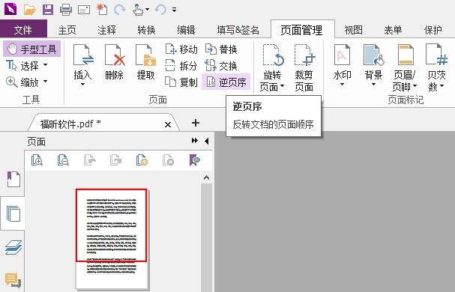Open the layers sidebar panel icon
Screen dimensions: 455x292
tap(13, 247)
